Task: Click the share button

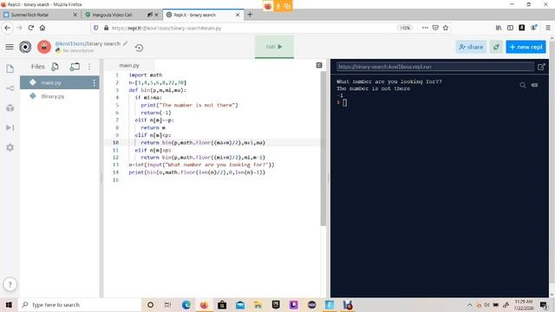Action: 471,47
